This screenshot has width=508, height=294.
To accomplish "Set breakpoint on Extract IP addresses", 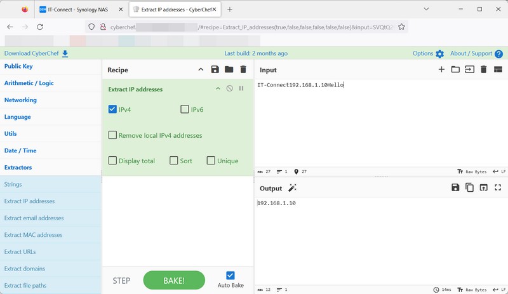I will point(241,88).
